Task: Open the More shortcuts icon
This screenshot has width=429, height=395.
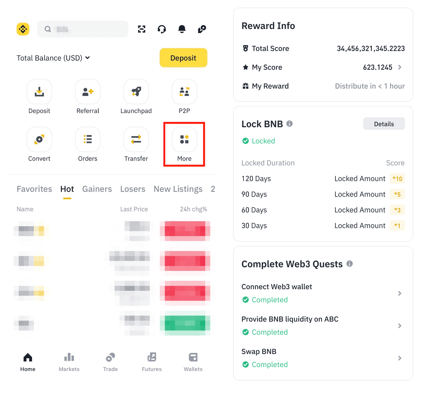Action: coord(184,139)
